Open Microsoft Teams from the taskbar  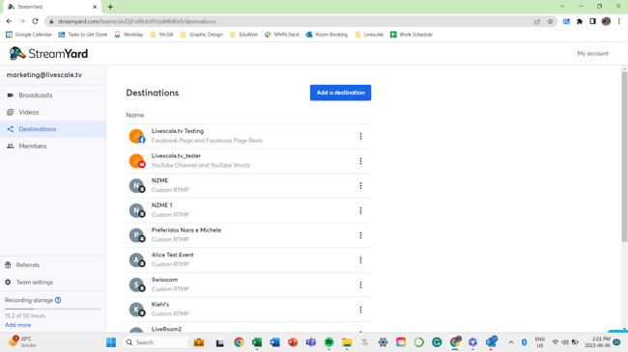pos(311,342)
